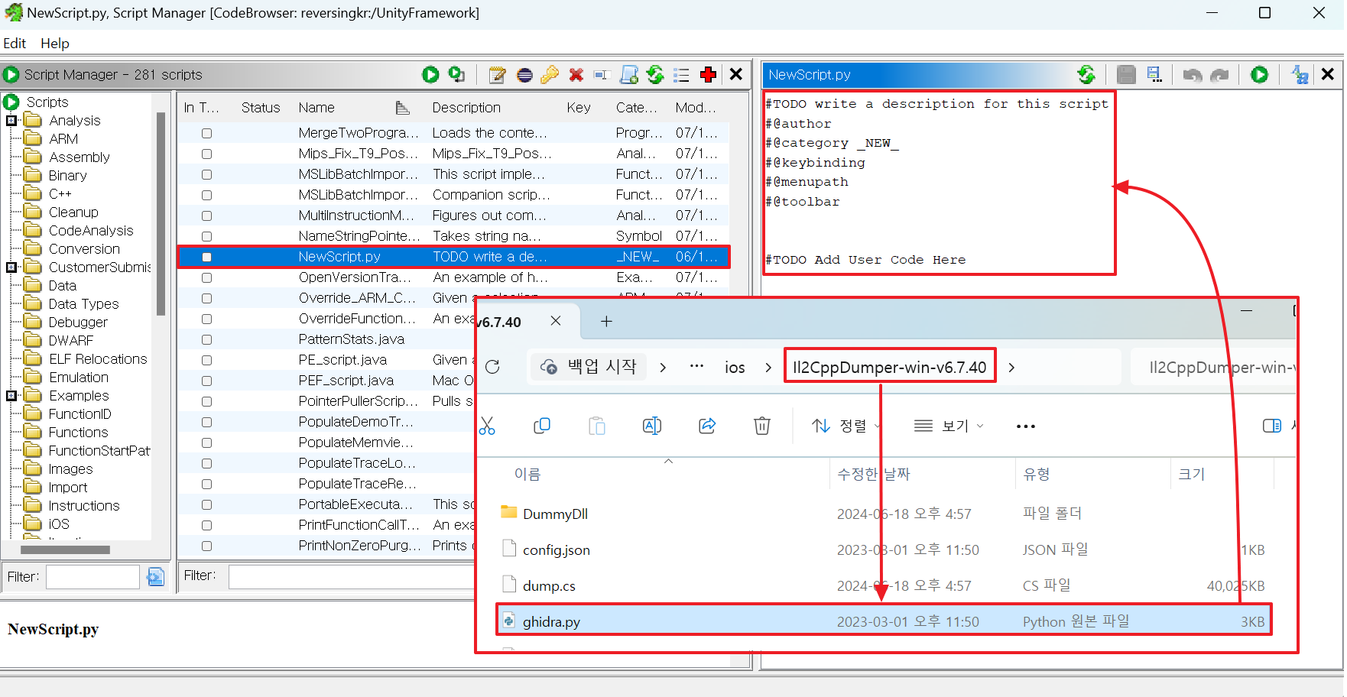Tick the checkbox for PE_script.java
Screen dimensions: 1347x697
click(206, 360)
